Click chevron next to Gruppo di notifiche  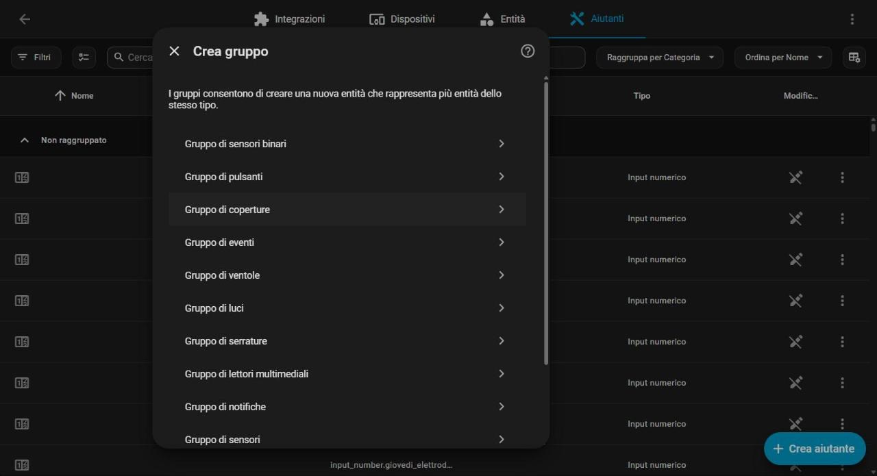click(502, 407)
